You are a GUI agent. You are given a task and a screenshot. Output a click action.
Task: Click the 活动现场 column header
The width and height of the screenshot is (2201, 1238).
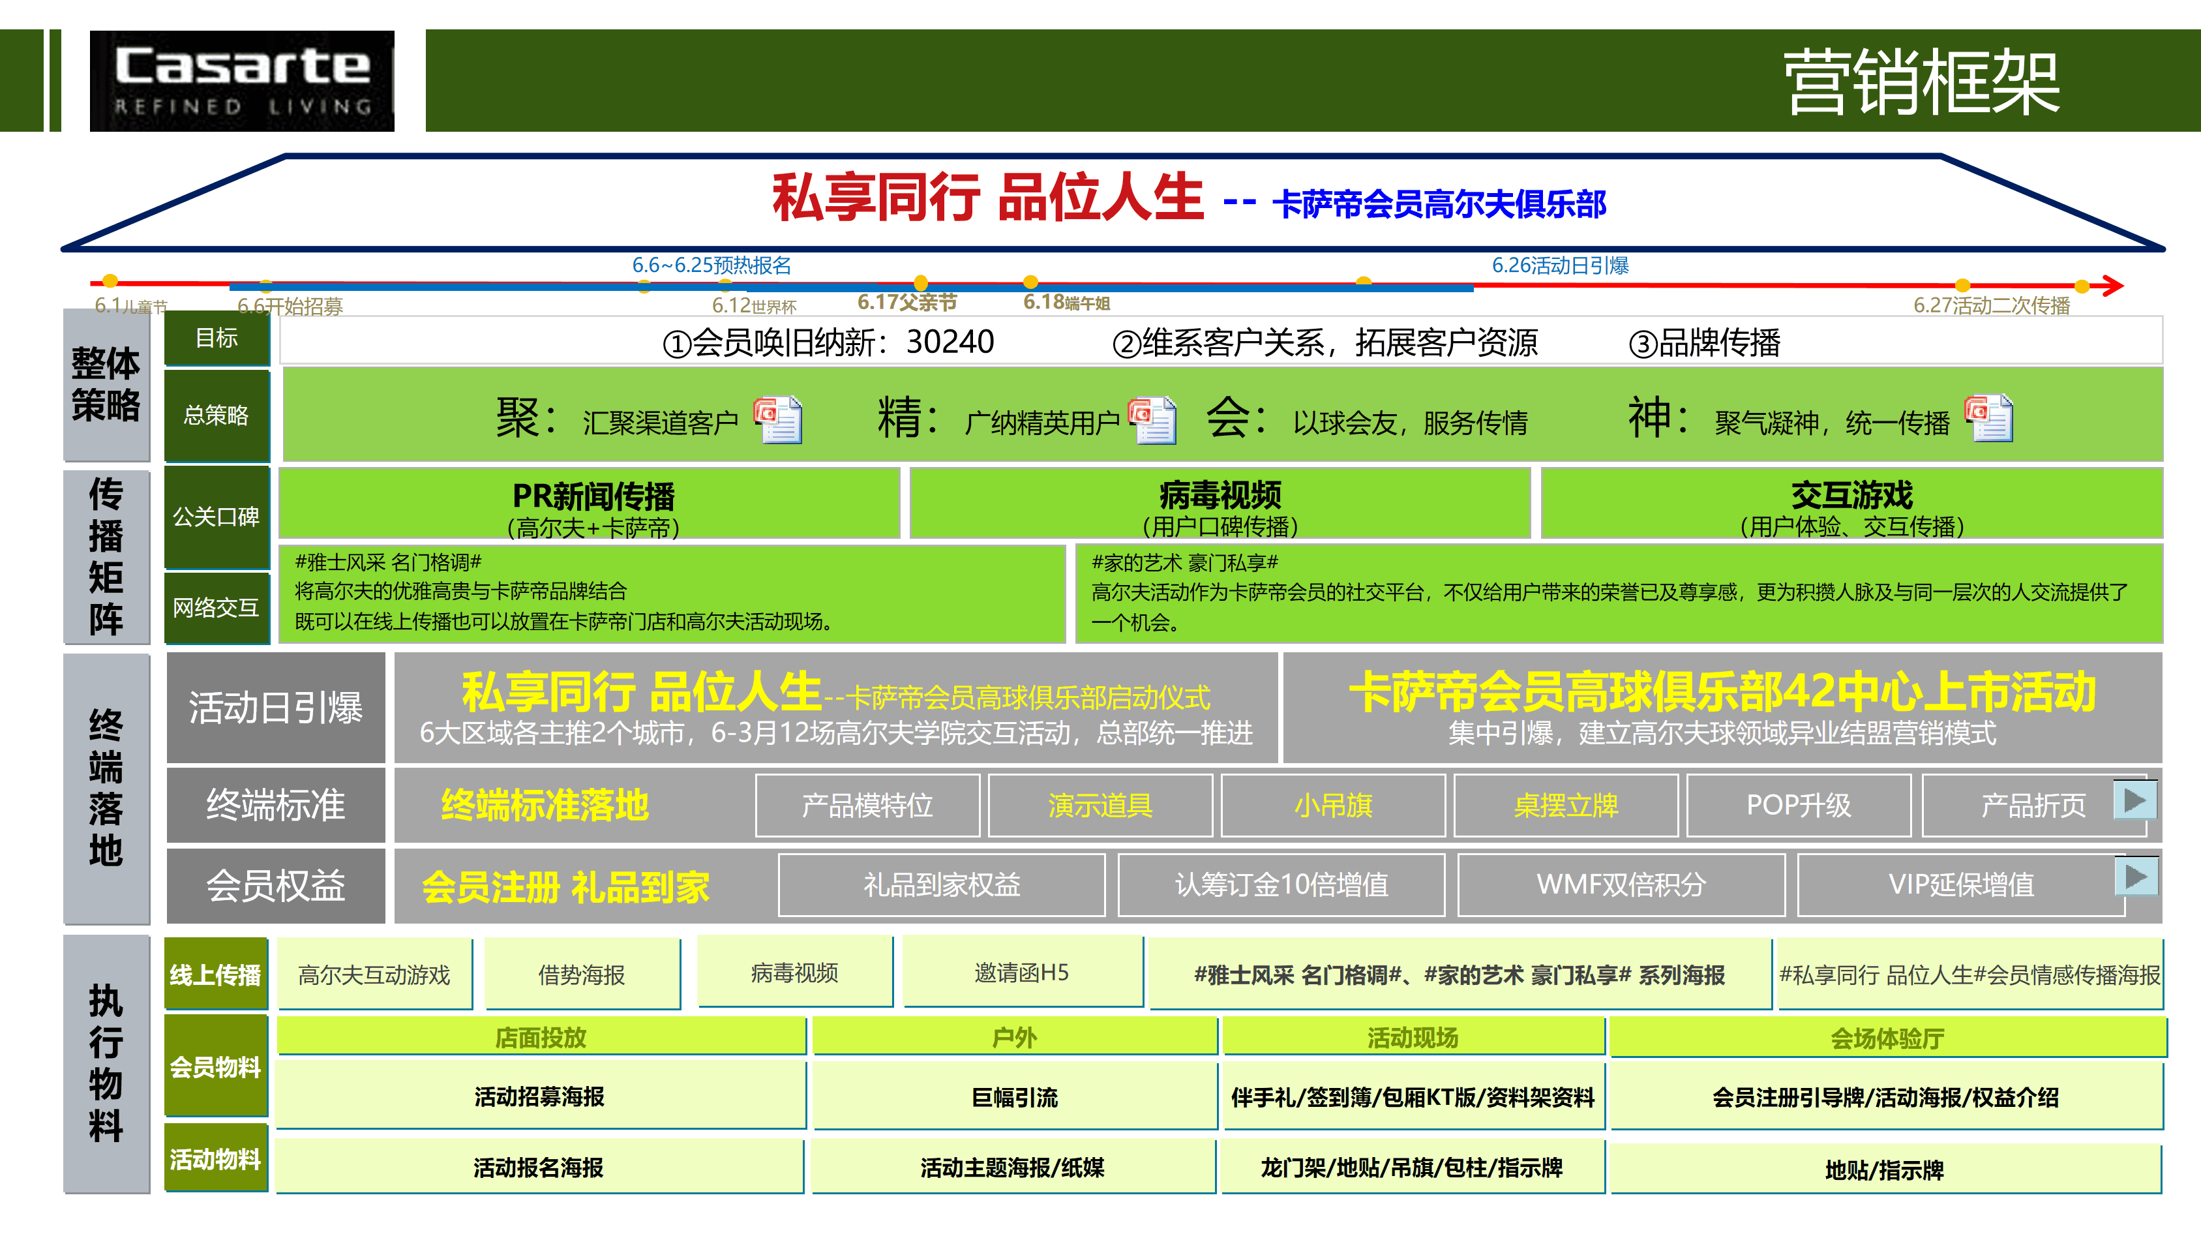click(x=1413, y=1037)
